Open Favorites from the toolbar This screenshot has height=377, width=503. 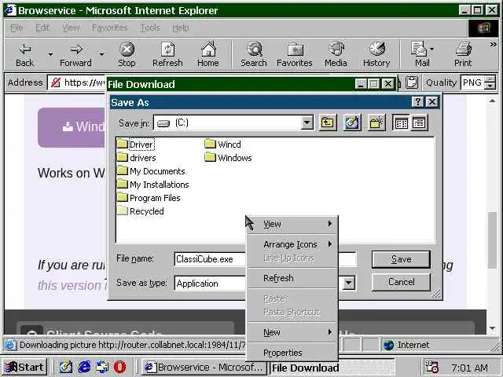[295, 54]
